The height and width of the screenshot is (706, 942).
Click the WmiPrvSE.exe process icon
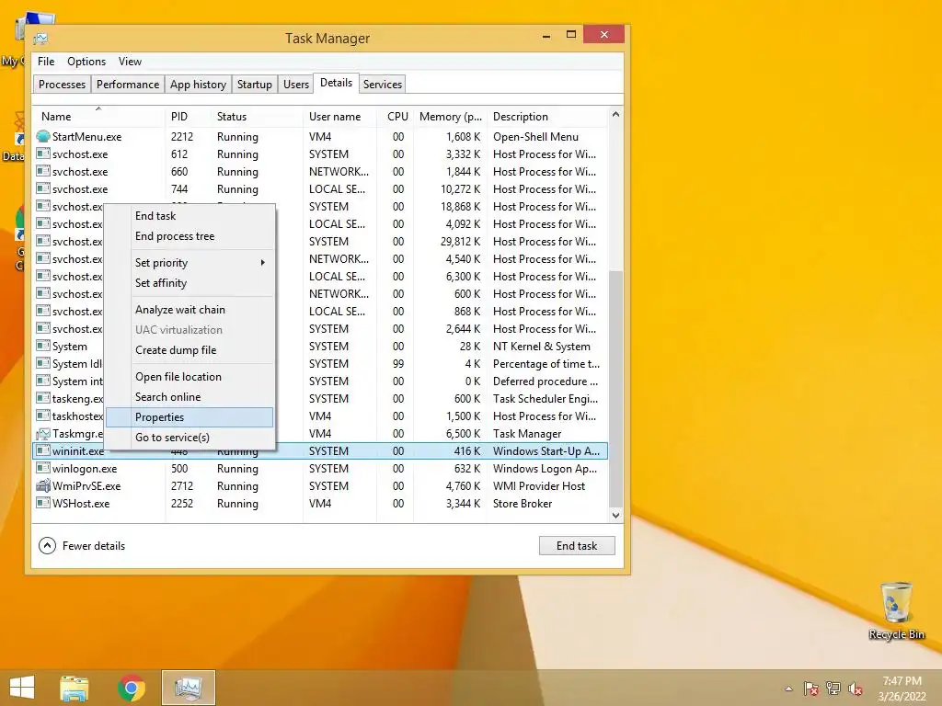coord(42,485)
